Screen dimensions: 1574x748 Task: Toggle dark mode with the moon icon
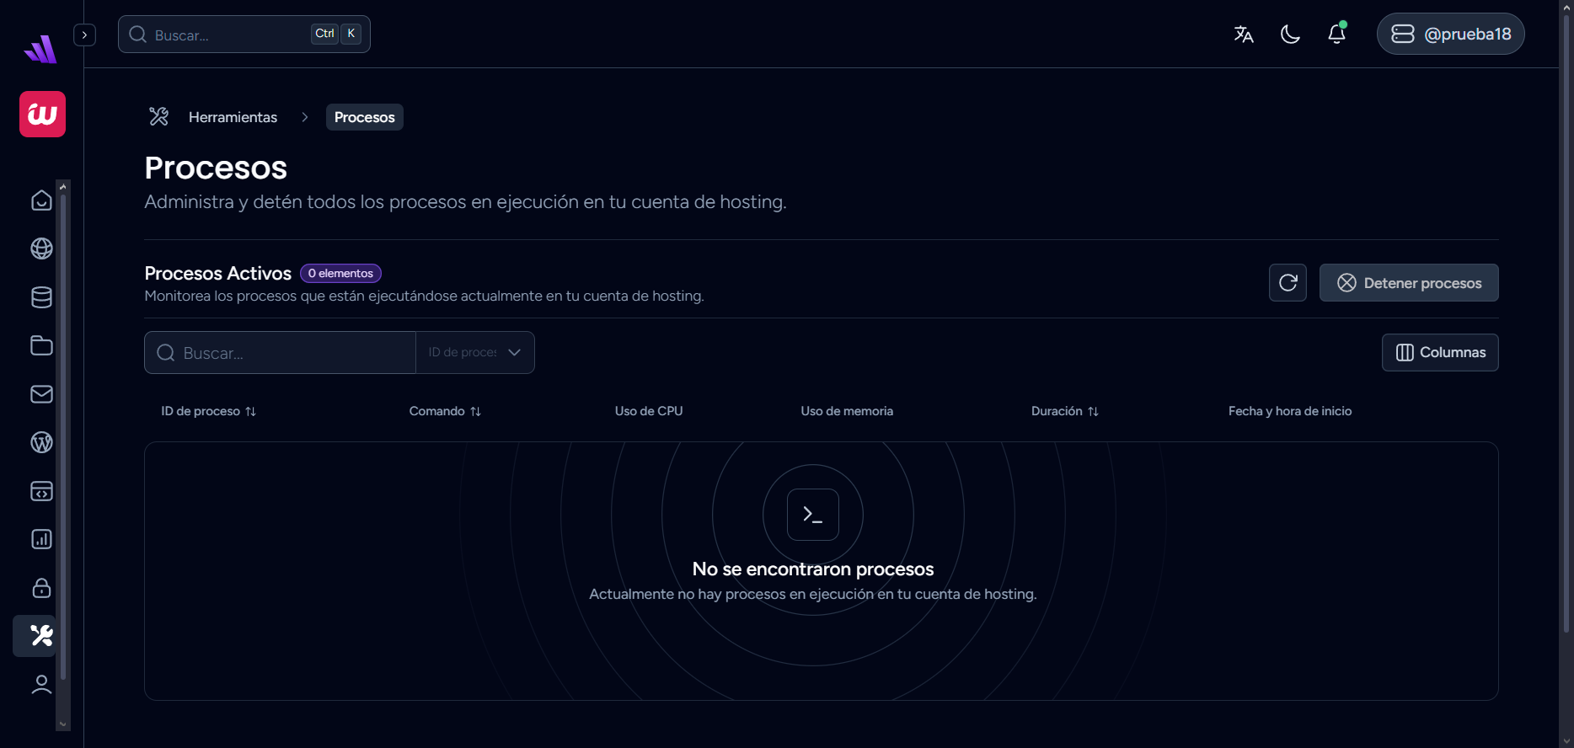[1290, 34]
